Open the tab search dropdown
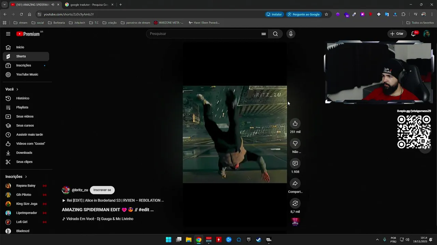Screen dimensions: 437x245 point(4,4)
